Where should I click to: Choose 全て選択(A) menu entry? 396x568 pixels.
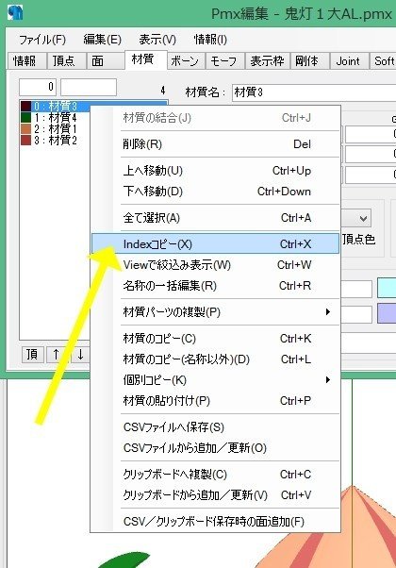pyautogui.click(x=216, y=218)
